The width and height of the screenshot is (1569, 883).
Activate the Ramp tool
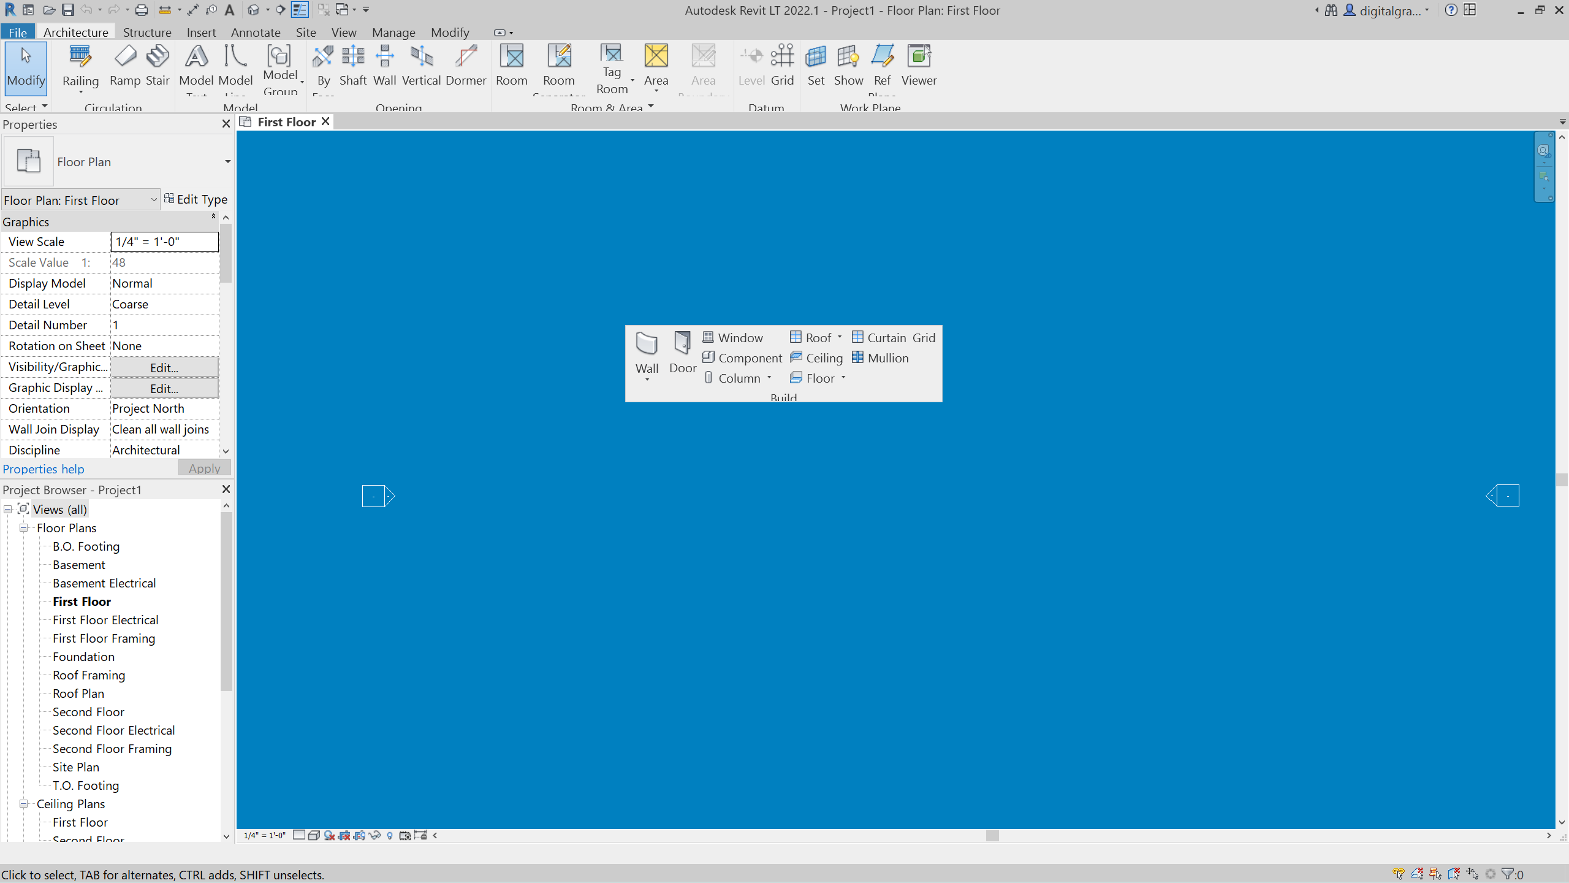124,64
